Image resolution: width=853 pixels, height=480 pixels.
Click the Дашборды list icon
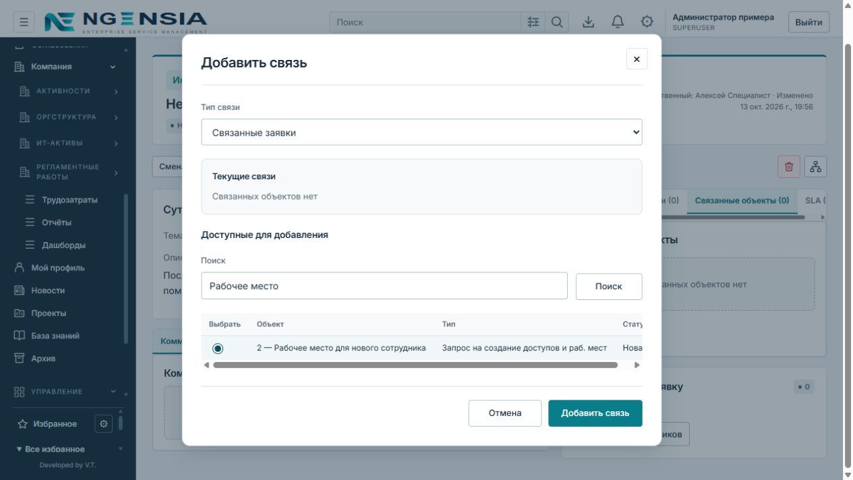(30, 245)
